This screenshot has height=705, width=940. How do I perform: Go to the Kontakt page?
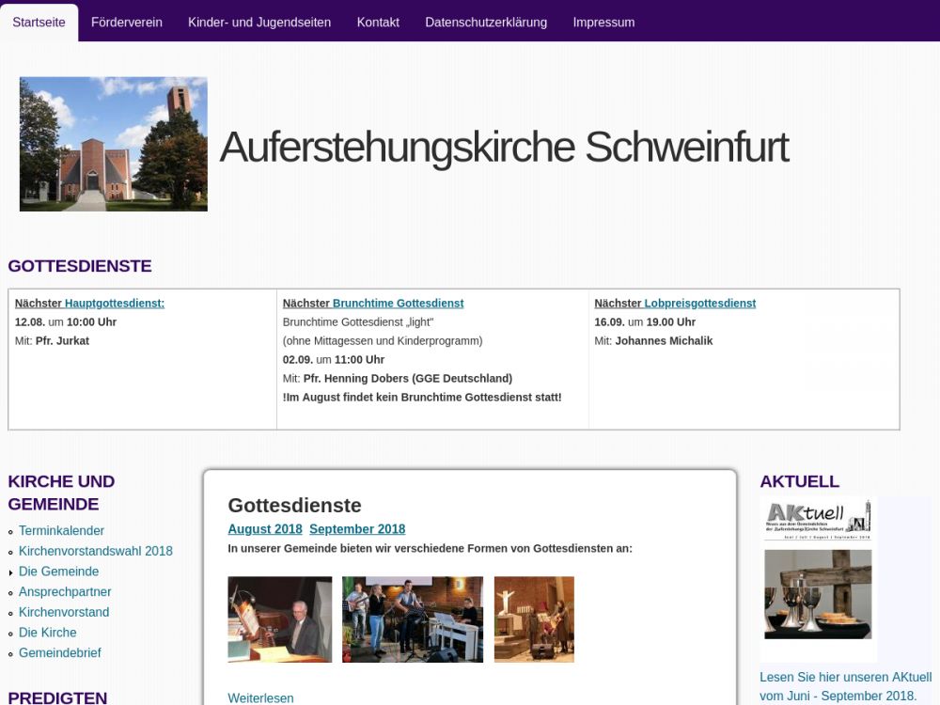pos(378,22)
